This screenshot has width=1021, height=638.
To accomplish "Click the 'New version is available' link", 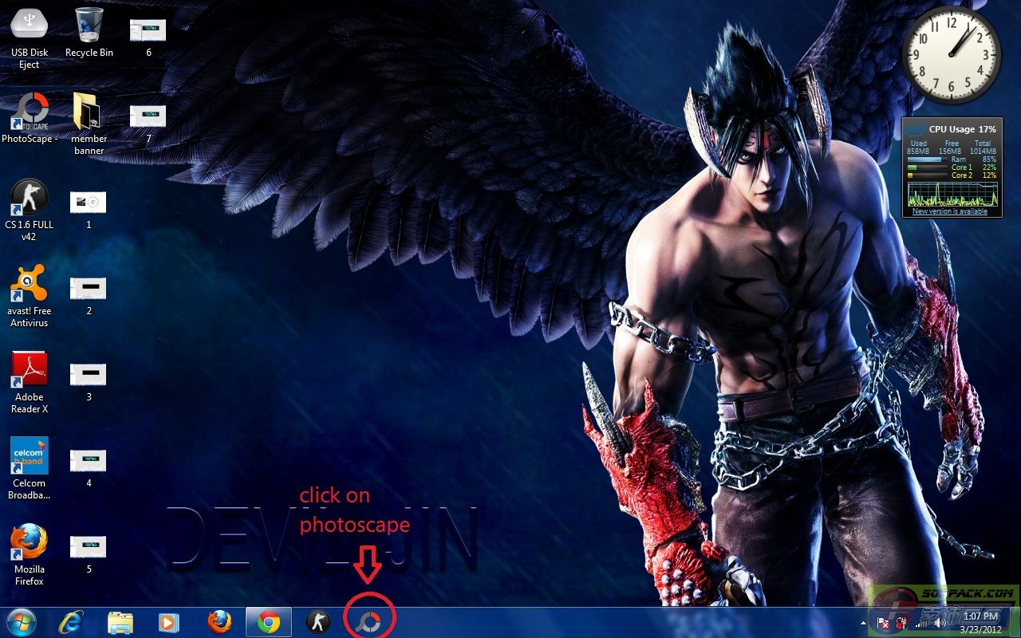I will 949,211.
